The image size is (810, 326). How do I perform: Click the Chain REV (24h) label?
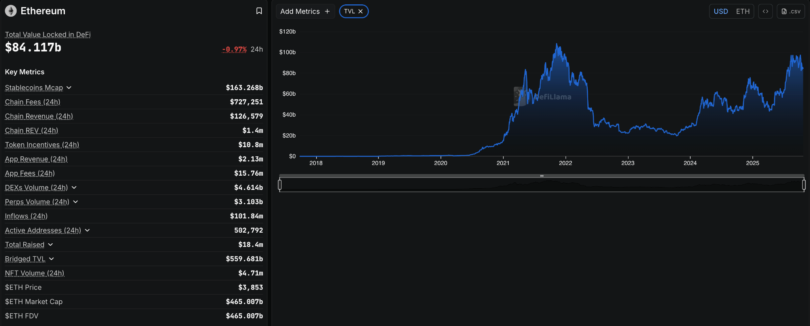[x=32, y=131]
